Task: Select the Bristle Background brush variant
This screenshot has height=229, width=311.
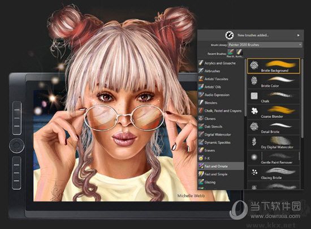Action: pyautogui.click(x=274, y=66)
